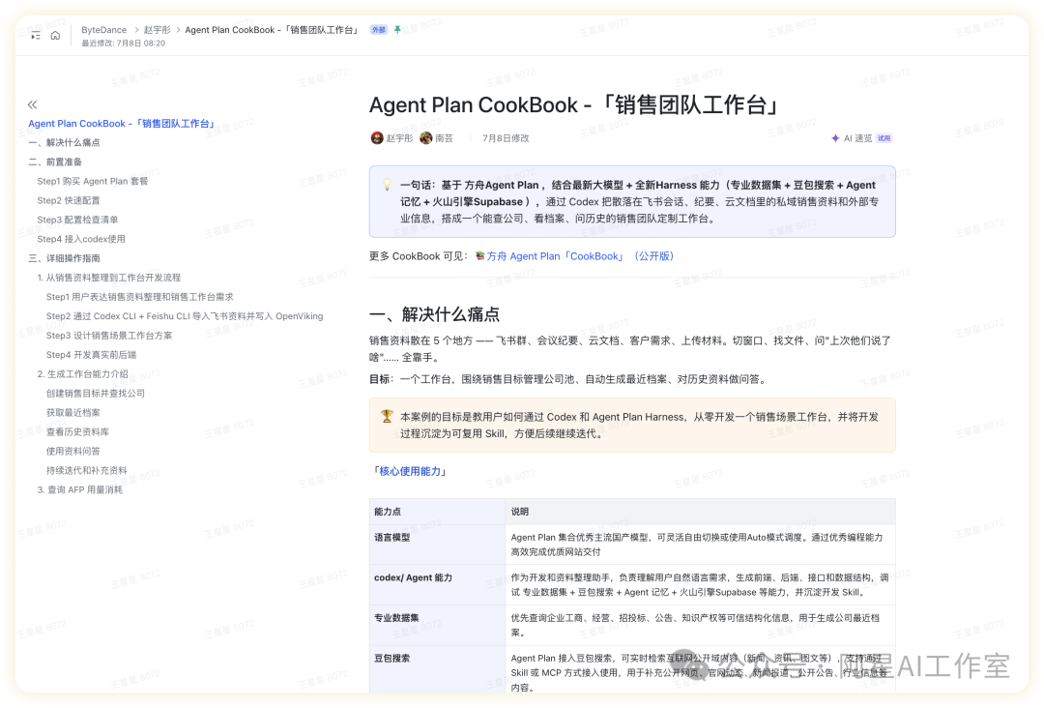1044x708 pixels.
Task: Go to the home icon in header
Action: [x=55, y=35]
